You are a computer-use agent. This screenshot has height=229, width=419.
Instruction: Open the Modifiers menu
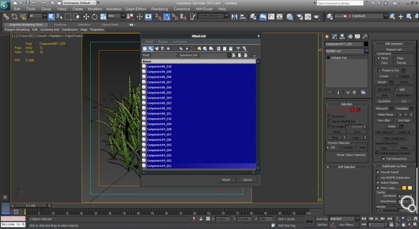(x=95, y=9)
